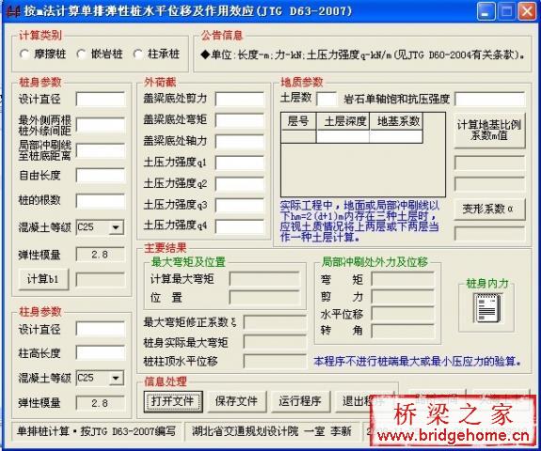541x451 pixels.
Task: Click the 土层数 input field
Action: (x=326, y=100)
